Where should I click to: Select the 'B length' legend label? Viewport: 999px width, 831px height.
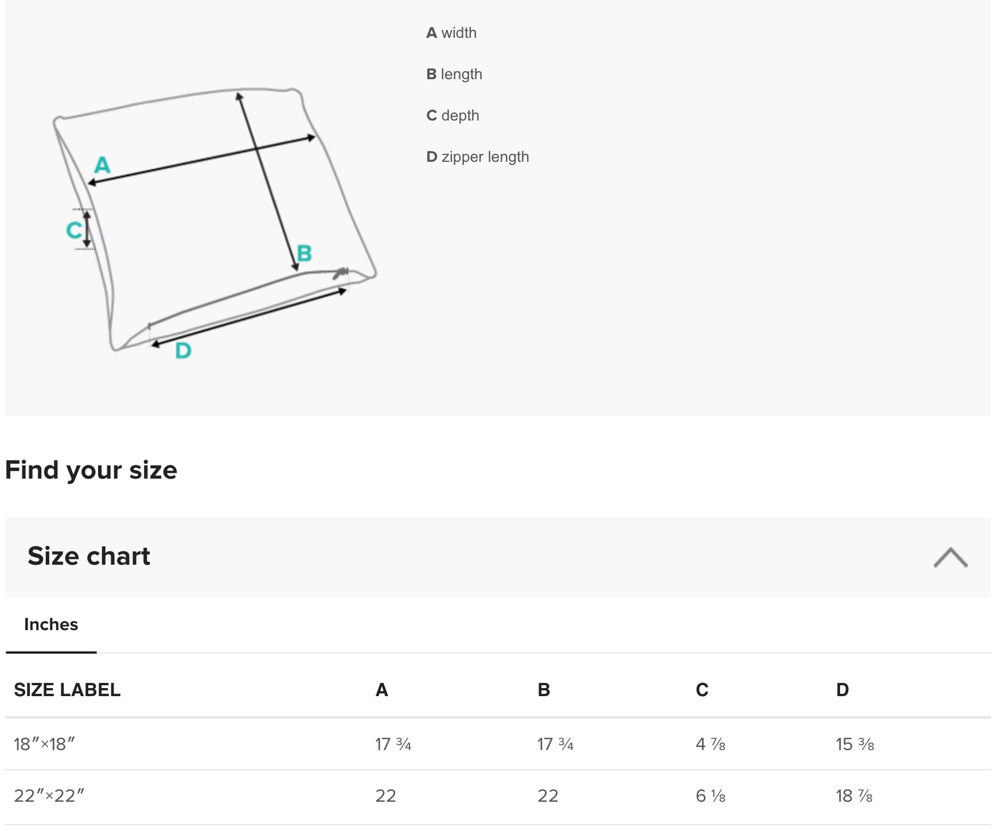(454, 74)
